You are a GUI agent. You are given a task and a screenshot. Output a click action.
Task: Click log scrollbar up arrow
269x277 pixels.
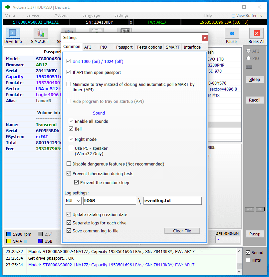coord(239,251)
